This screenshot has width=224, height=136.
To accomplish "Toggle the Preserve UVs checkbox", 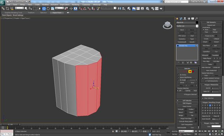I will click(x=204, y=36).
